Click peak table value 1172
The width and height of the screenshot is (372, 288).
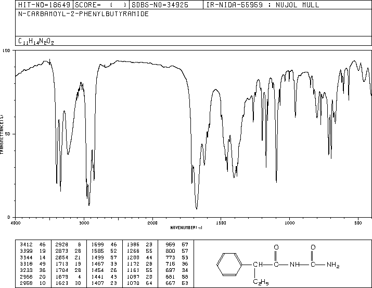(x=133, y=264)
